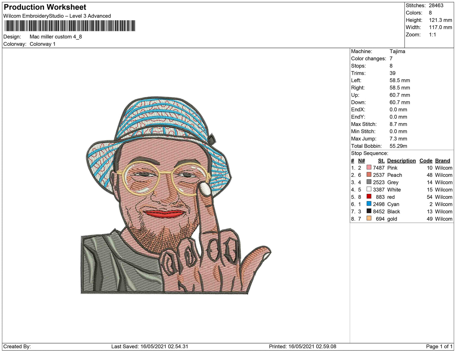Click the "EndX:" label

[x=358, y=110]
